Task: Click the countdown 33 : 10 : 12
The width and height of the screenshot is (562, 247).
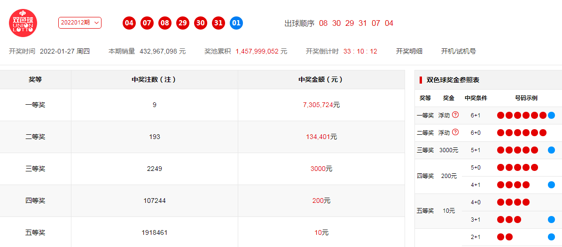Action: click(360, 51)
